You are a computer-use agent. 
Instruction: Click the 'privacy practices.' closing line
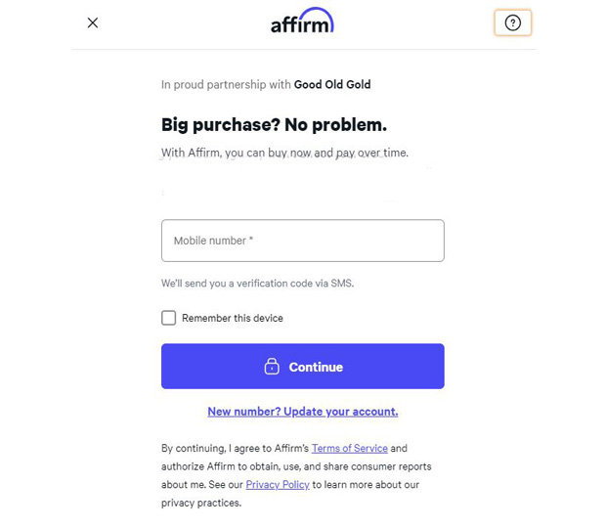point(201,503)
